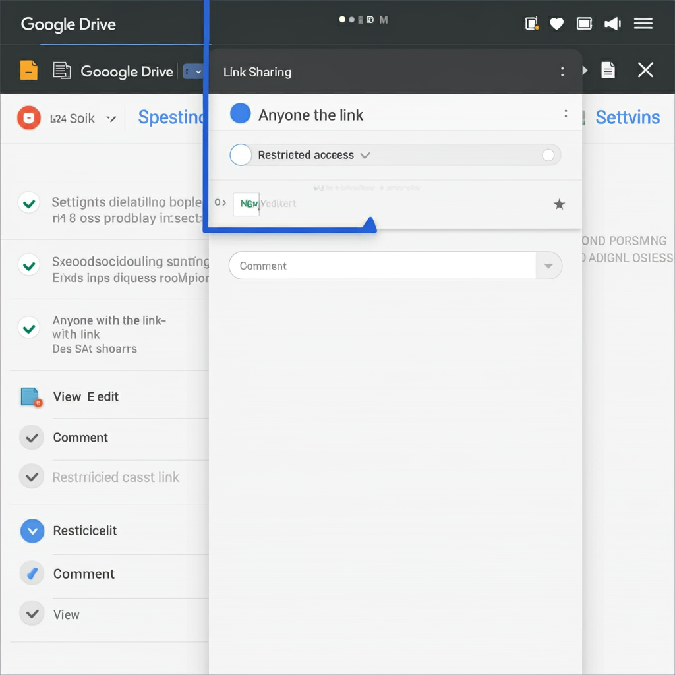Viewport: 675px width, 675px height.
Task: Click the Yedikert item name
Action: (279, 204)
